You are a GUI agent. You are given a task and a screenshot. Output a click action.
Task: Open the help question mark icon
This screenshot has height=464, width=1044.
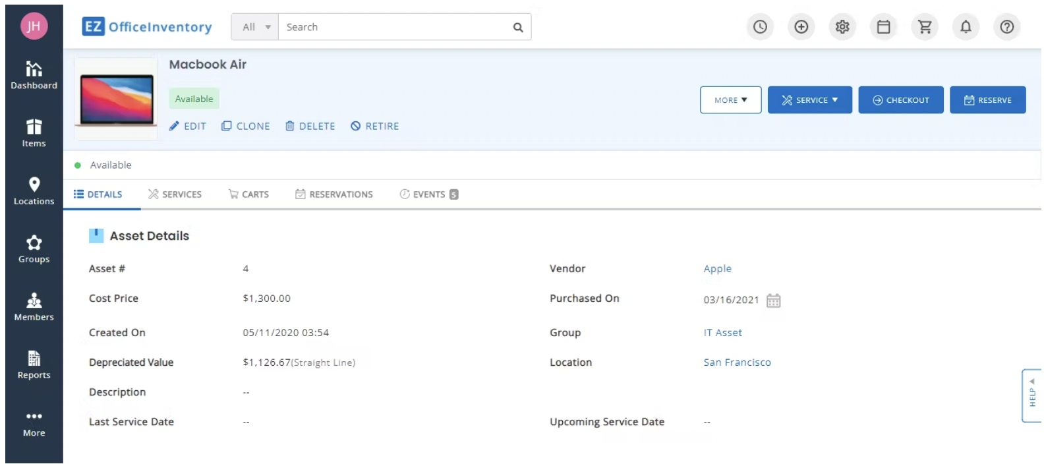click(1006, 27)
